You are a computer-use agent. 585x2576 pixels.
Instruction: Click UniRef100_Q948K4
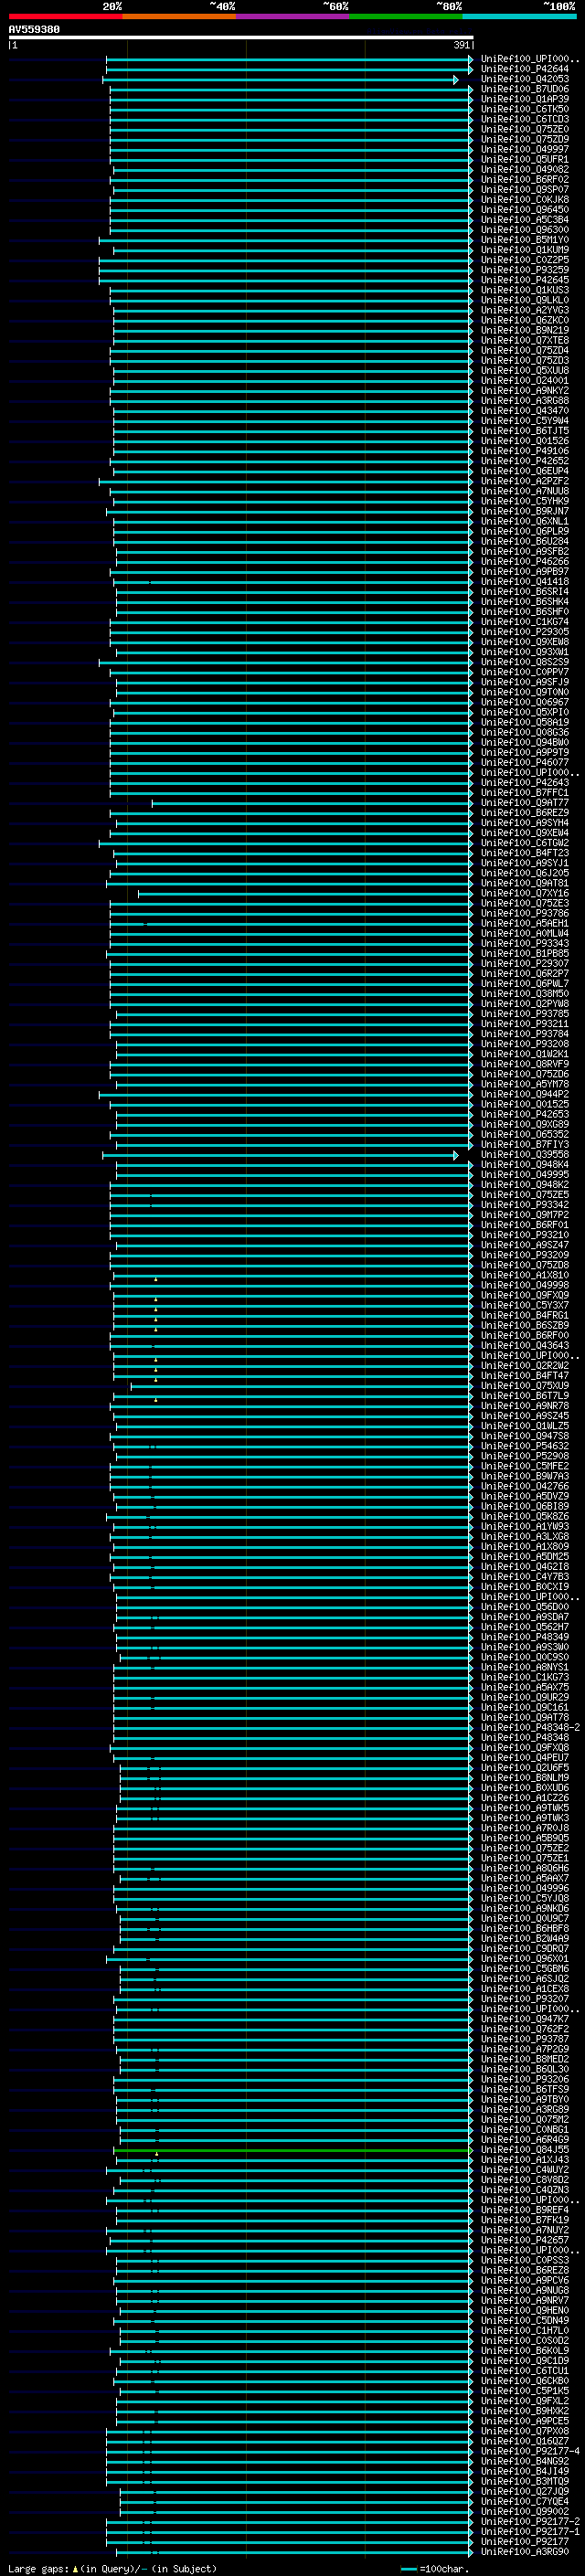[x=525, y=1164]
